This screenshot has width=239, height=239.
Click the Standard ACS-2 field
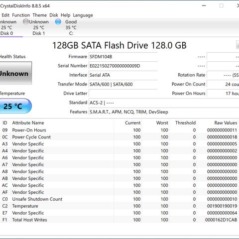pos(164,103)
